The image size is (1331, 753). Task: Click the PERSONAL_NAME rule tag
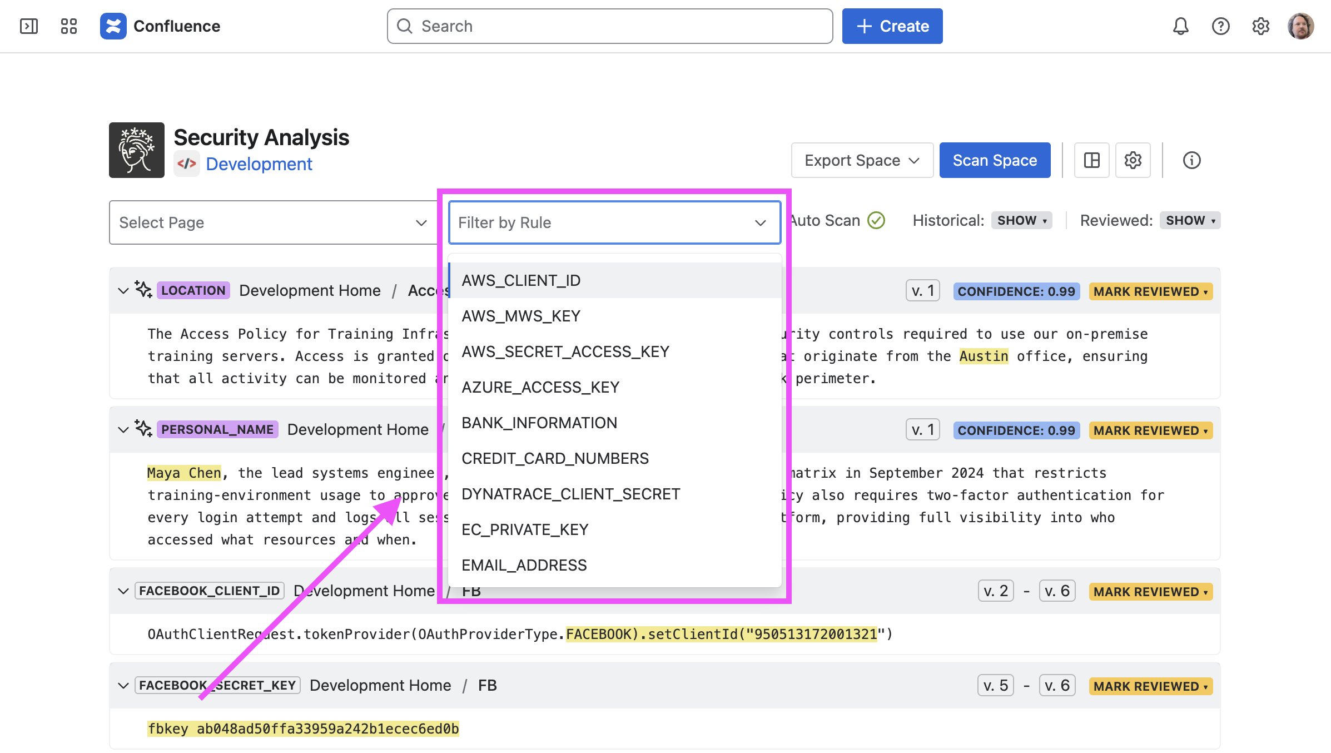(217, 429)
